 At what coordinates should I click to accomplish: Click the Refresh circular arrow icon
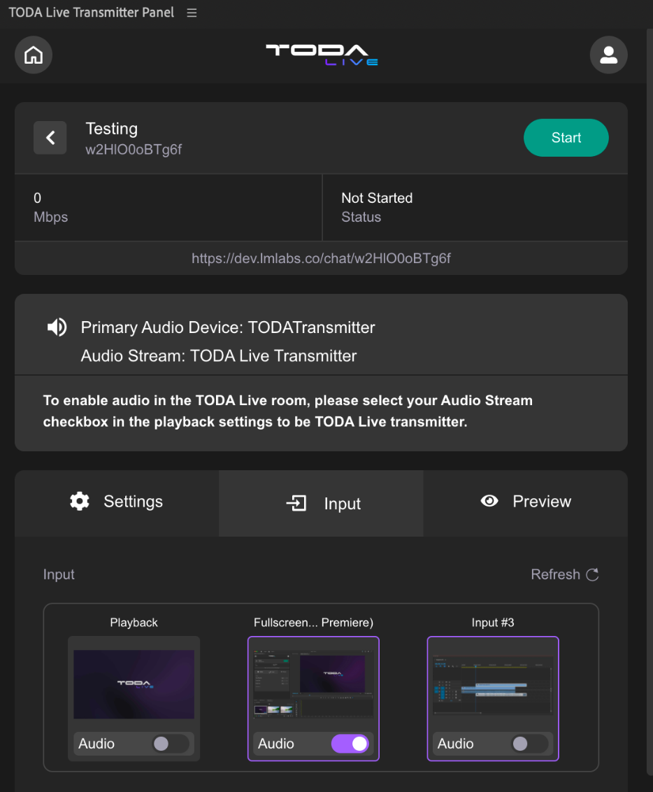(x=592, y=574)
